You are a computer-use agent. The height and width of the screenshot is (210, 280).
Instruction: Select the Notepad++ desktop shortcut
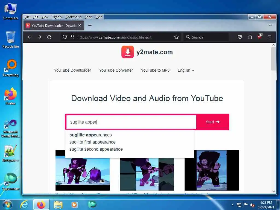coord(11,153)
